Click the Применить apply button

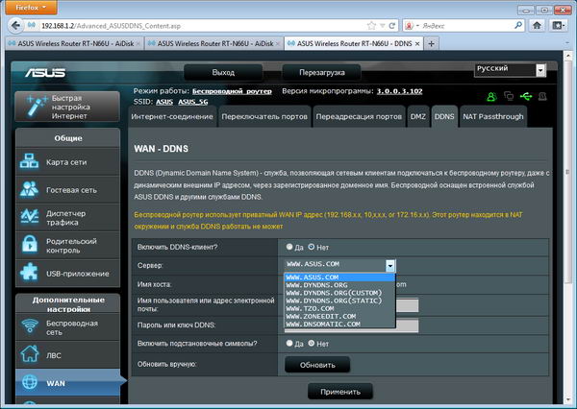[340, 392]
